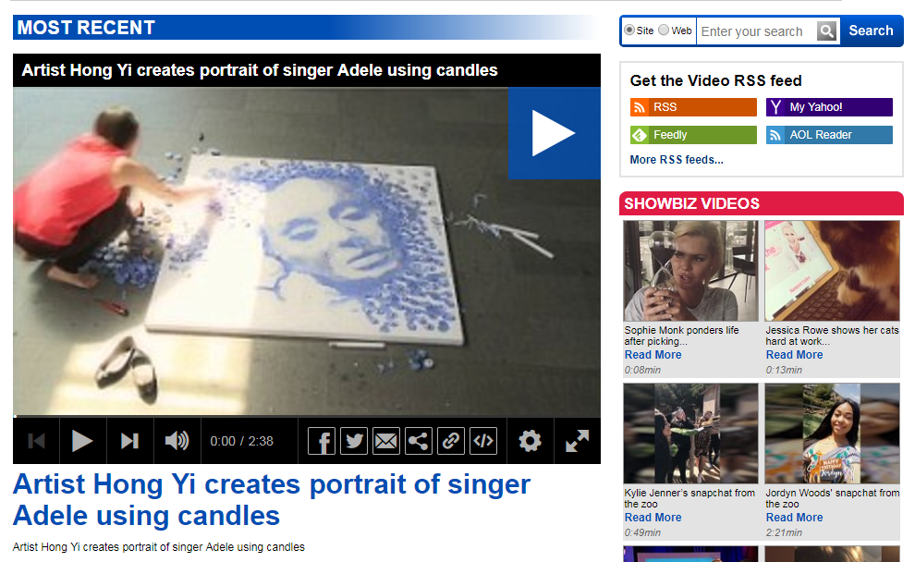Enter fullscreen mode on the player
The width and height of the screenshot is (915, 562).
click(x=577, y=441)
